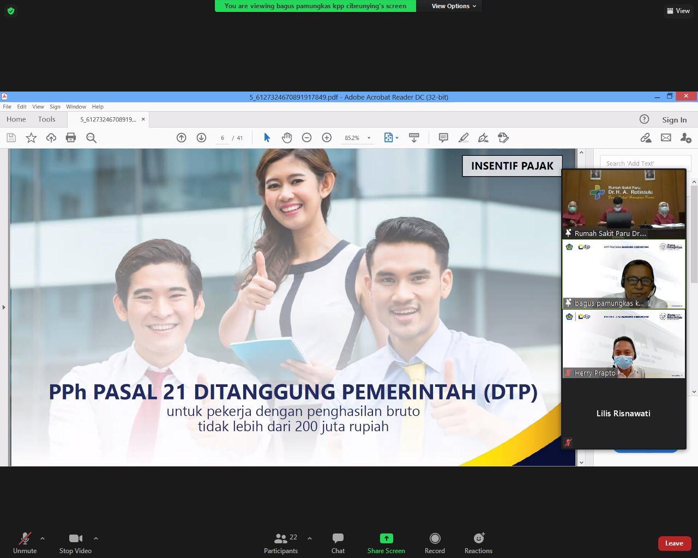Click the page number input field

222,138
